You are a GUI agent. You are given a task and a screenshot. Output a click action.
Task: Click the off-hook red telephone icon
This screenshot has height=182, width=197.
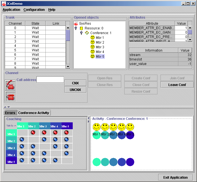pyautogui.click(x=11, y=85)
